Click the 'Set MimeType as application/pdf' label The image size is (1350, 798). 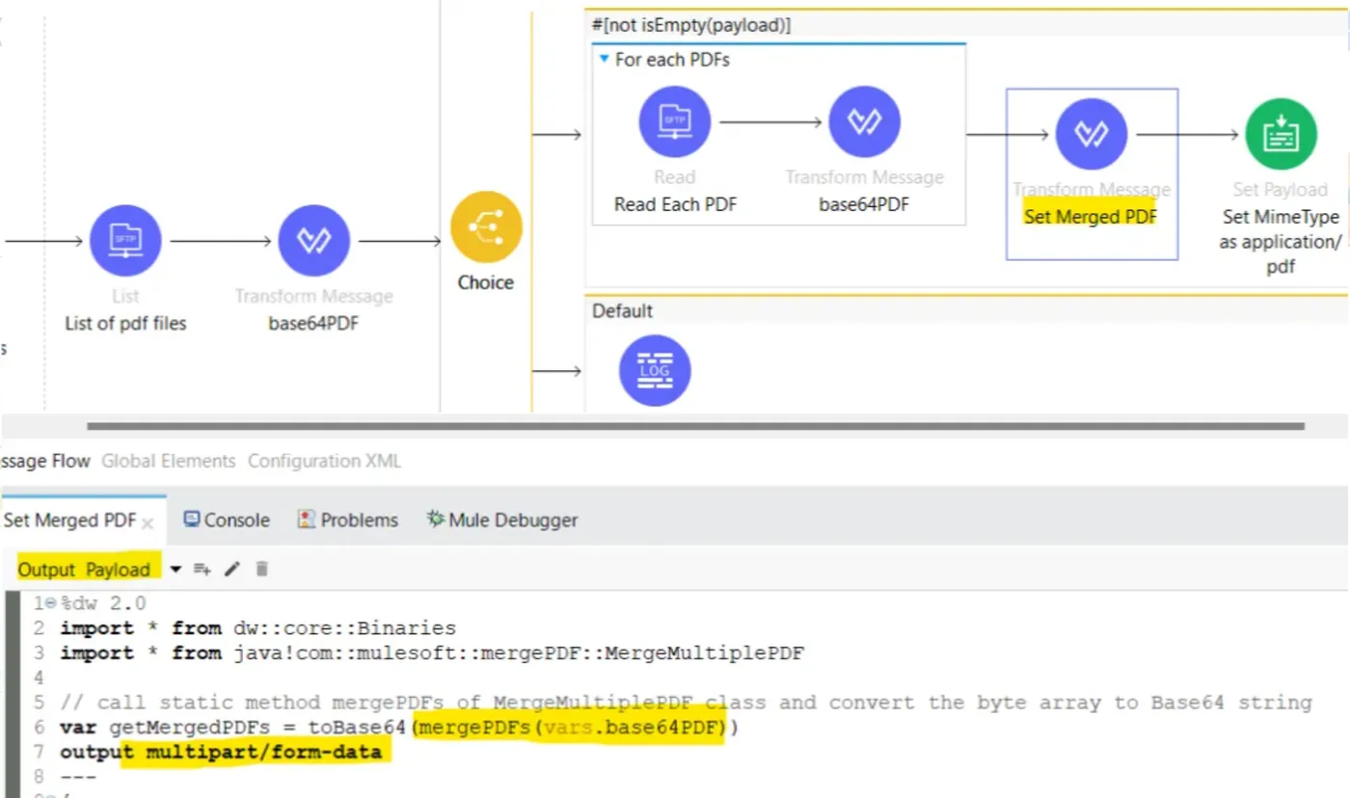[x=1280, y=241]
